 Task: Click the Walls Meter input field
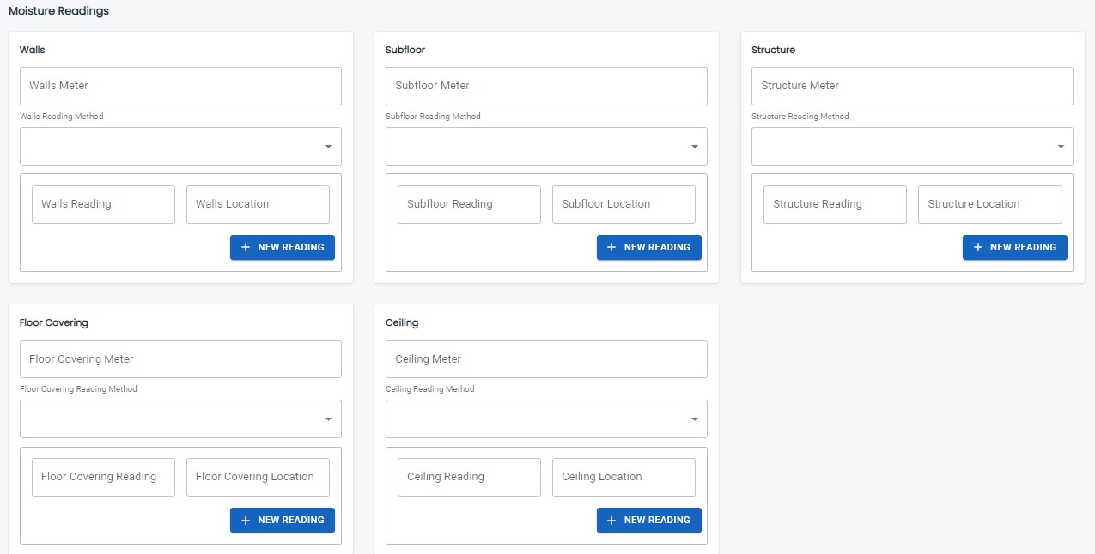[180, 86]
